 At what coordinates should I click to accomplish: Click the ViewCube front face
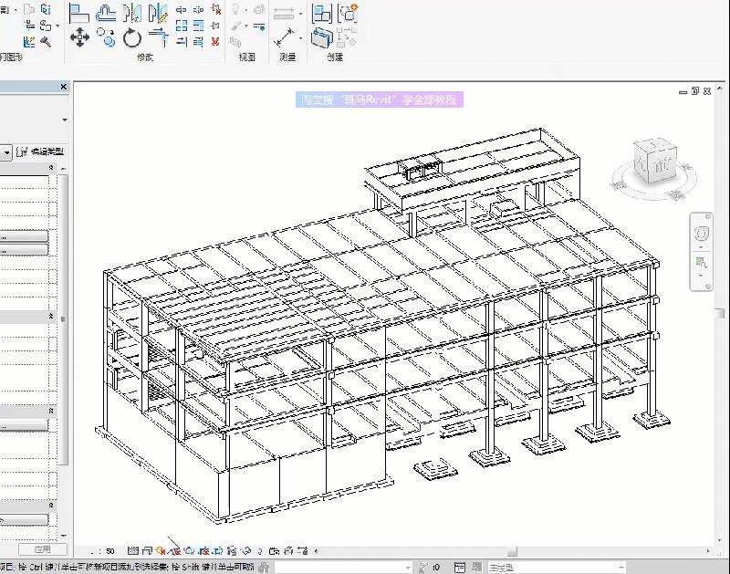[x=660, y=165]
